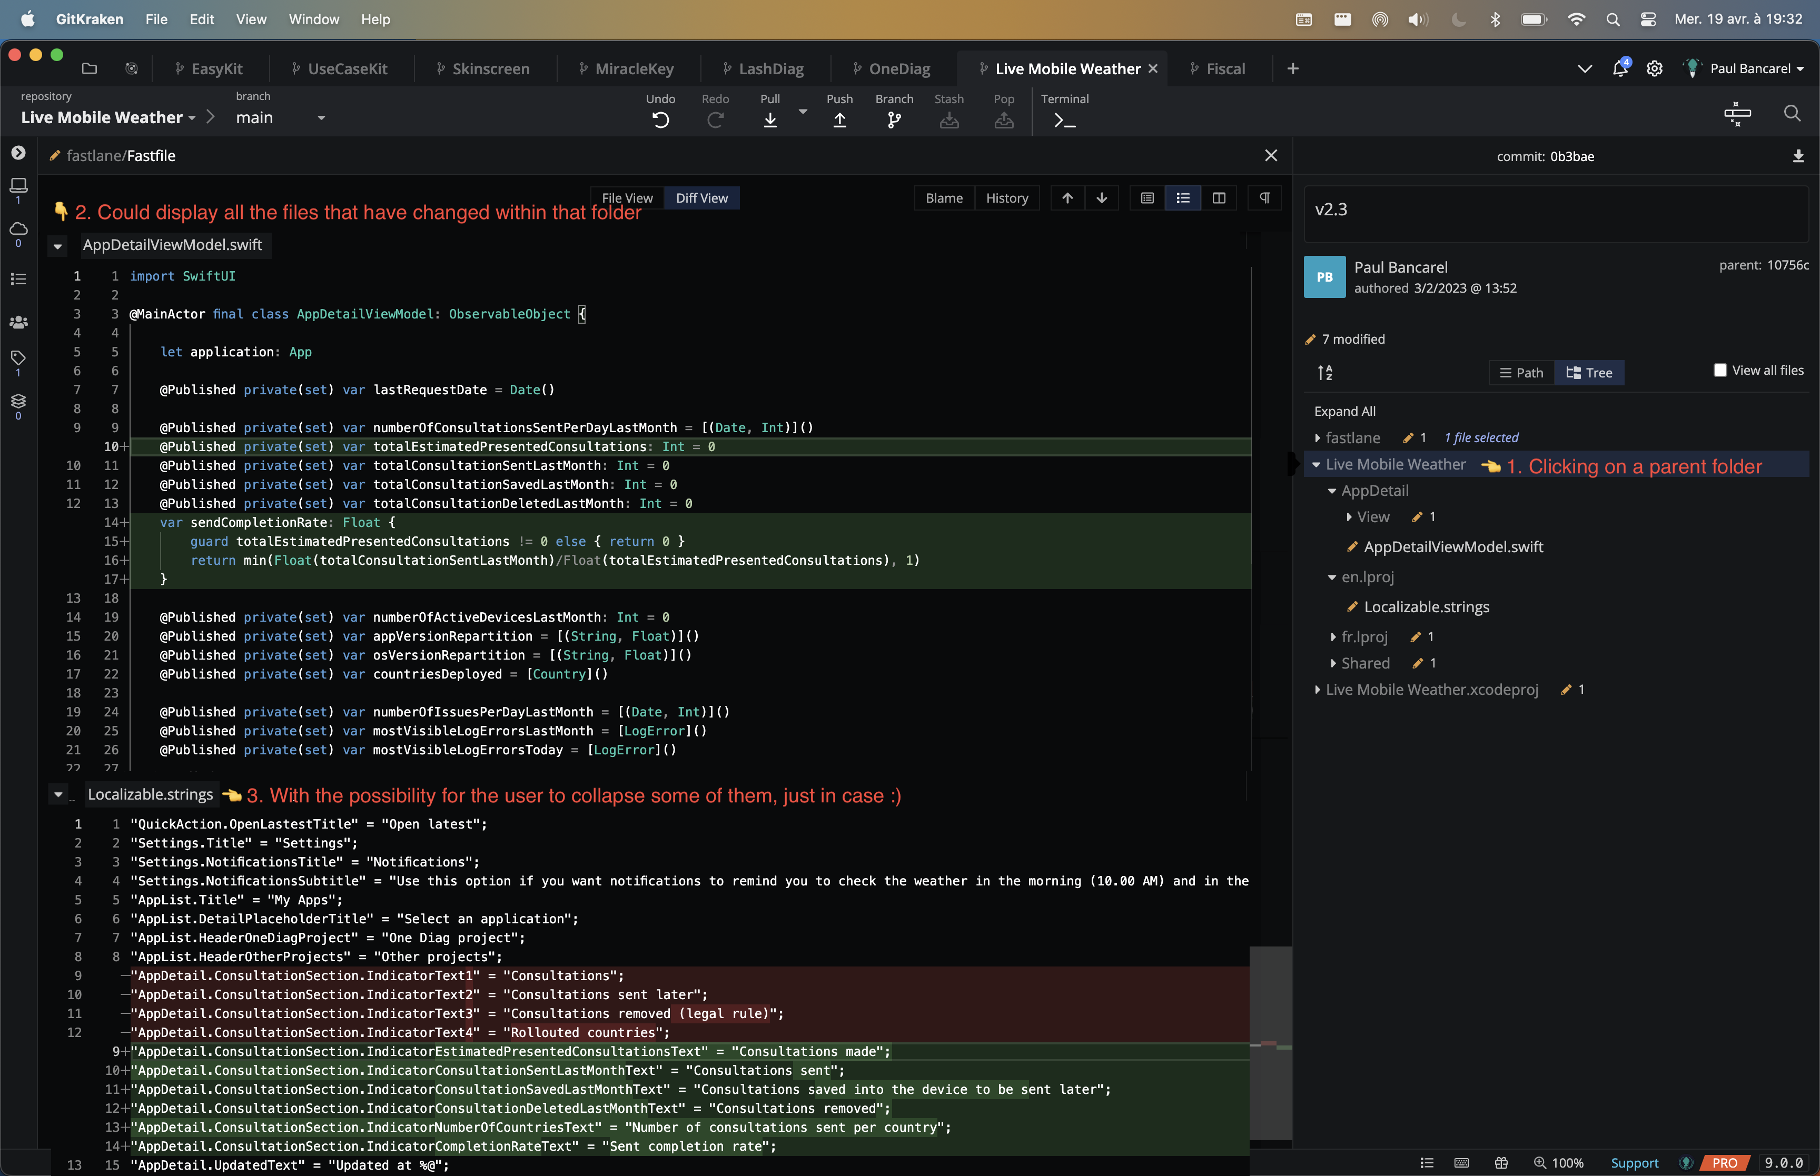Click the History button

click(1006, 198)
